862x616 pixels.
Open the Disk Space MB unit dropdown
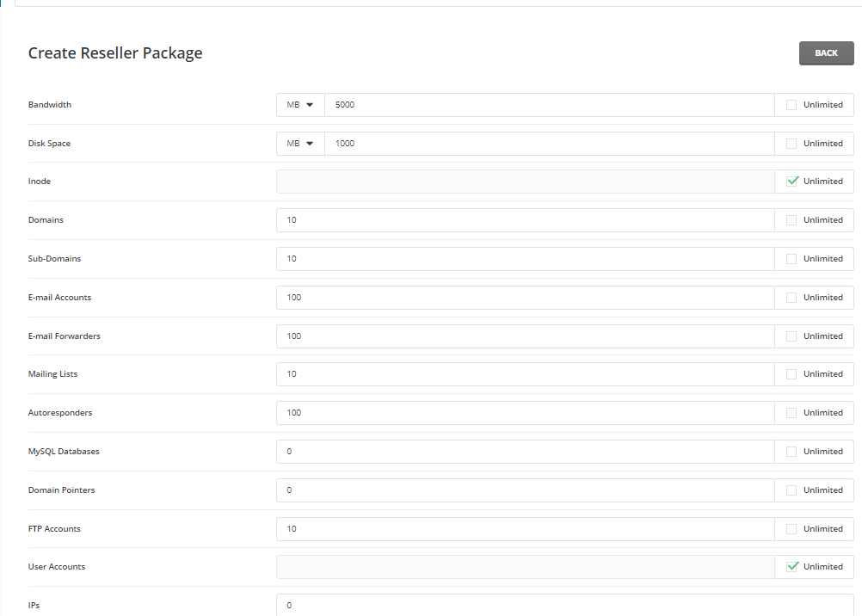(300, 144)
